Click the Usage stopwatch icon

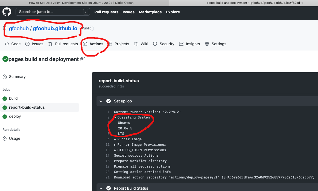click(5, 138)
